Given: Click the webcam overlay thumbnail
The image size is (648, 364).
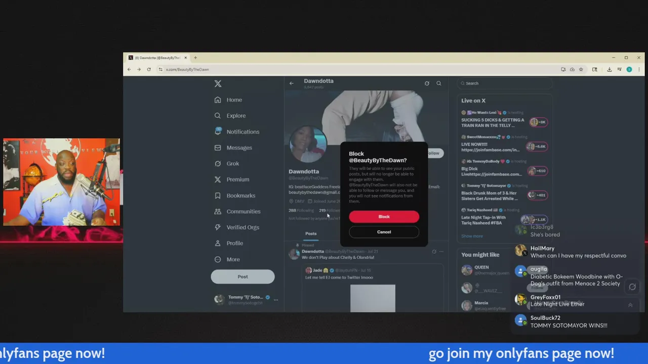Looking at the screenshot, I should [61, 182].
